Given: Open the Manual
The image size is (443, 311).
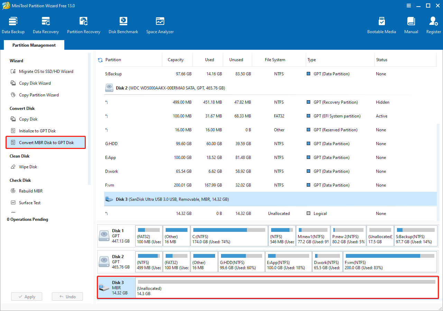Looking at the screenshot, I should tap(411, 24).
